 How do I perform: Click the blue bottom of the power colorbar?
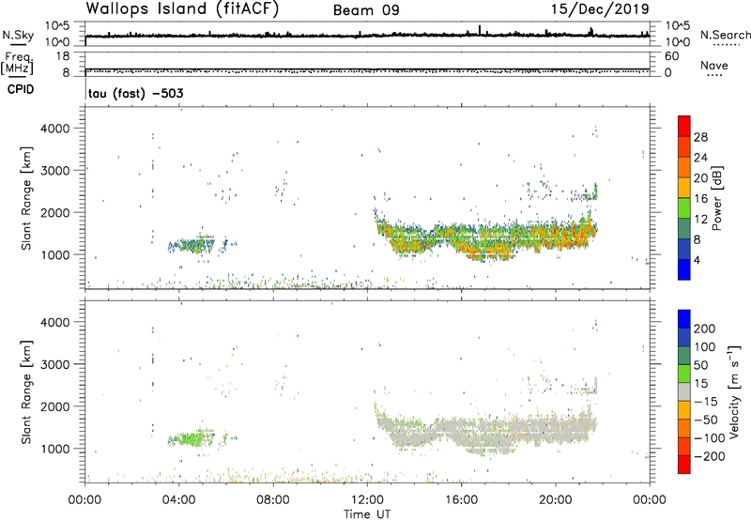[x=684, y=269]
